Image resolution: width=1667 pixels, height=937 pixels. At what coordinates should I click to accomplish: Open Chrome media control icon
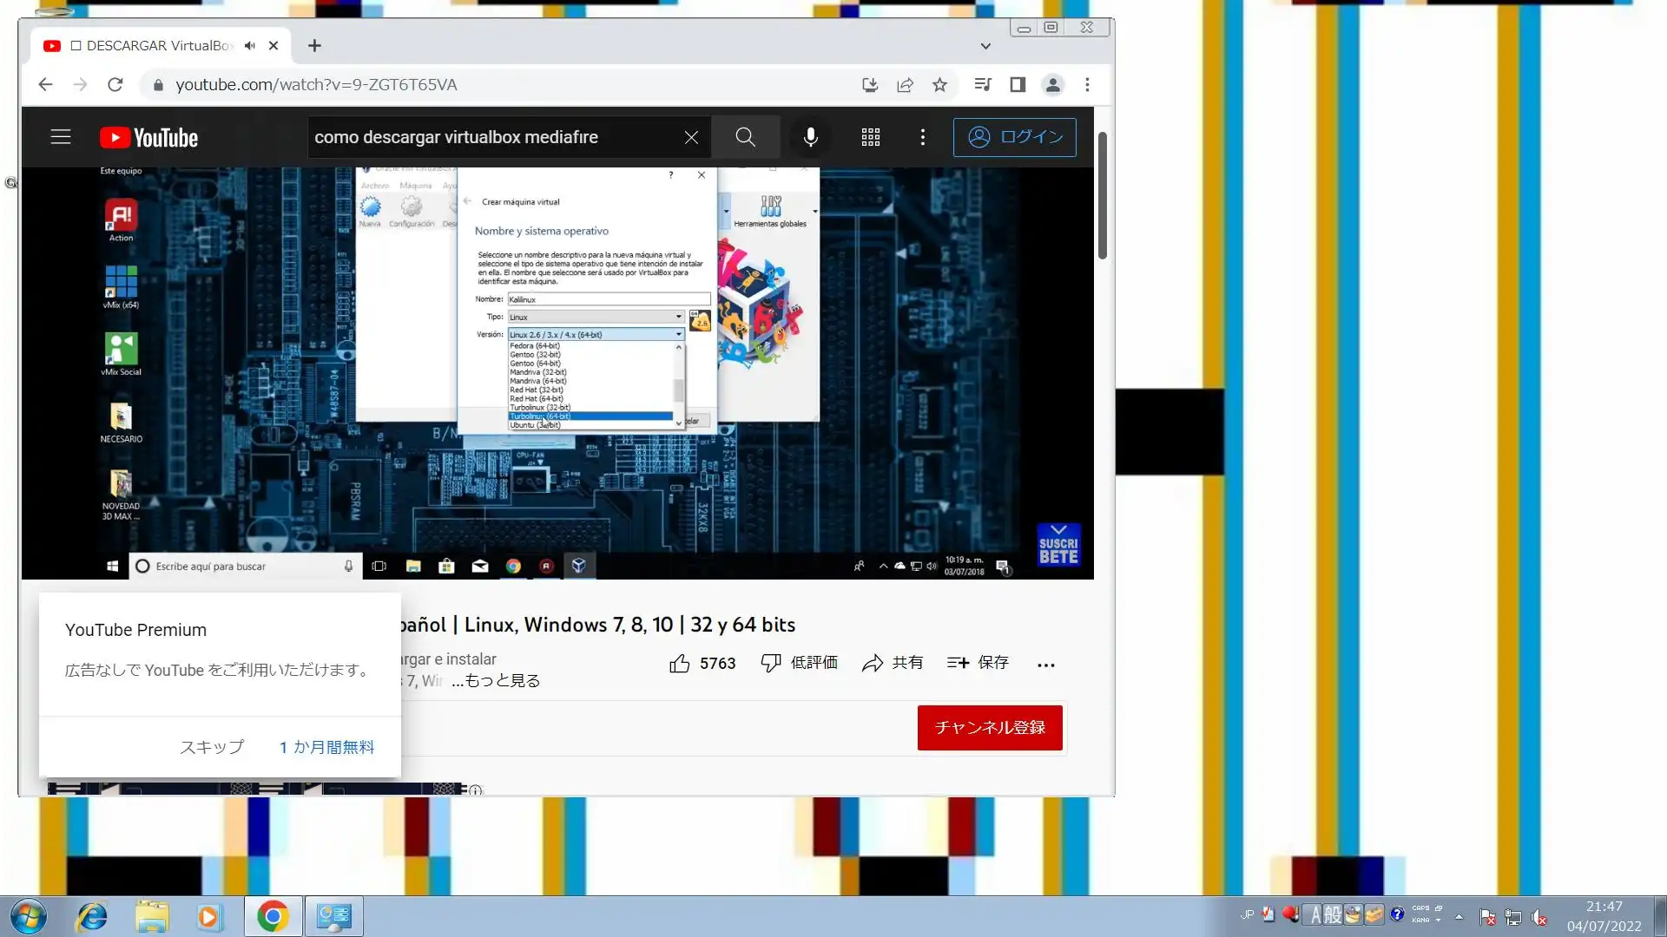click(983, 85)
